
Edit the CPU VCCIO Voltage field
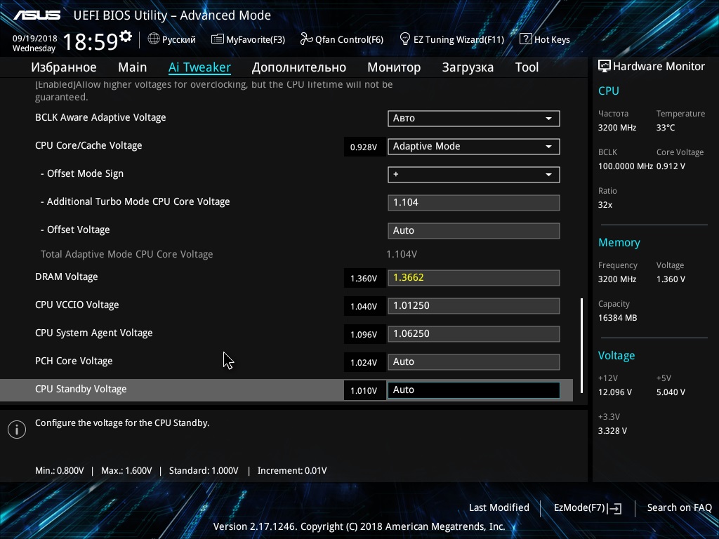(474, 306)
